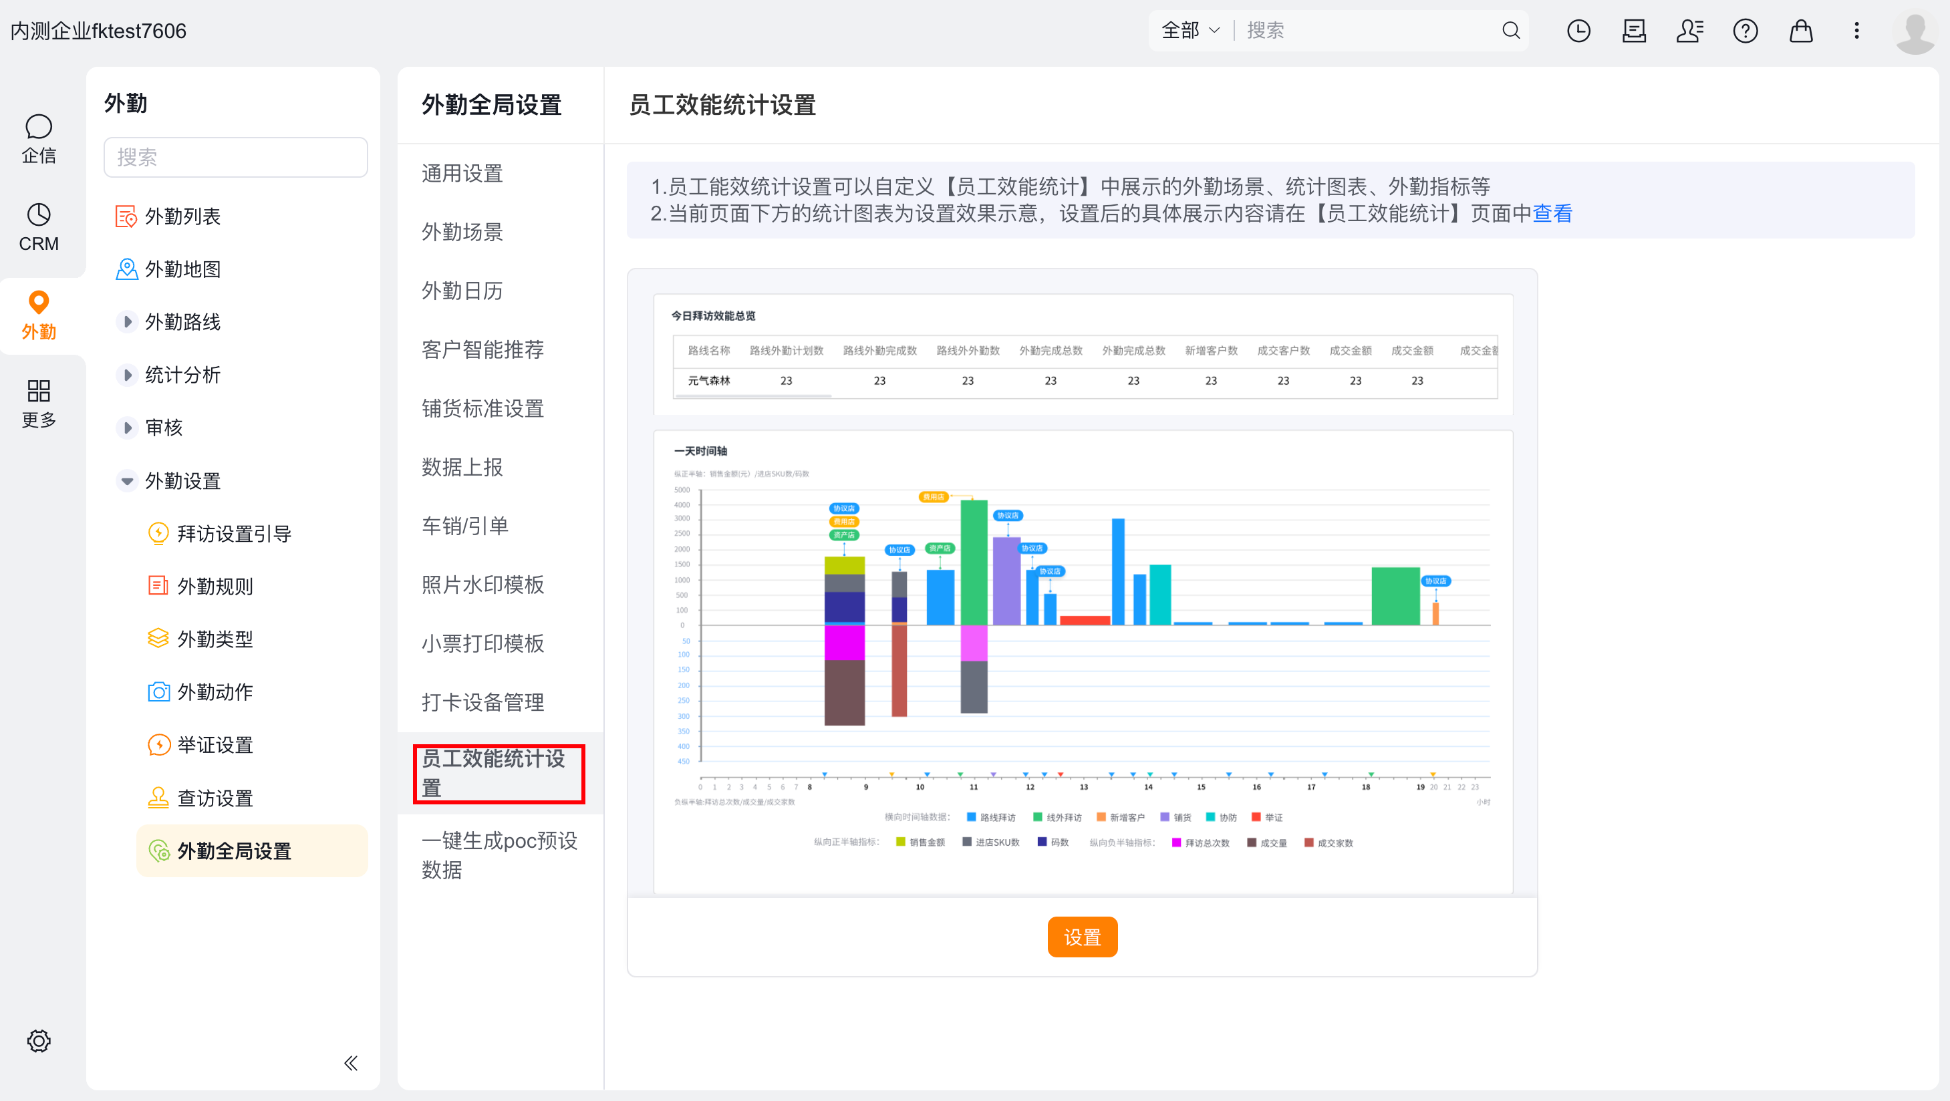Open the help question mark icon

(x=1746, y=30)
